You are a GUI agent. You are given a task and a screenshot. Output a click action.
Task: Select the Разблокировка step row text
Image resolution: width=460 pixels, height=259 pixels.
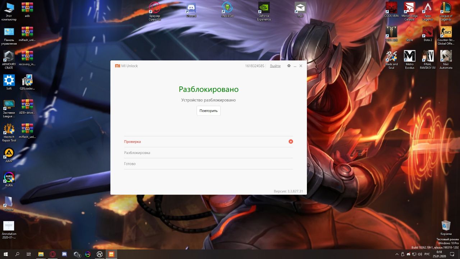pos(137,153)
